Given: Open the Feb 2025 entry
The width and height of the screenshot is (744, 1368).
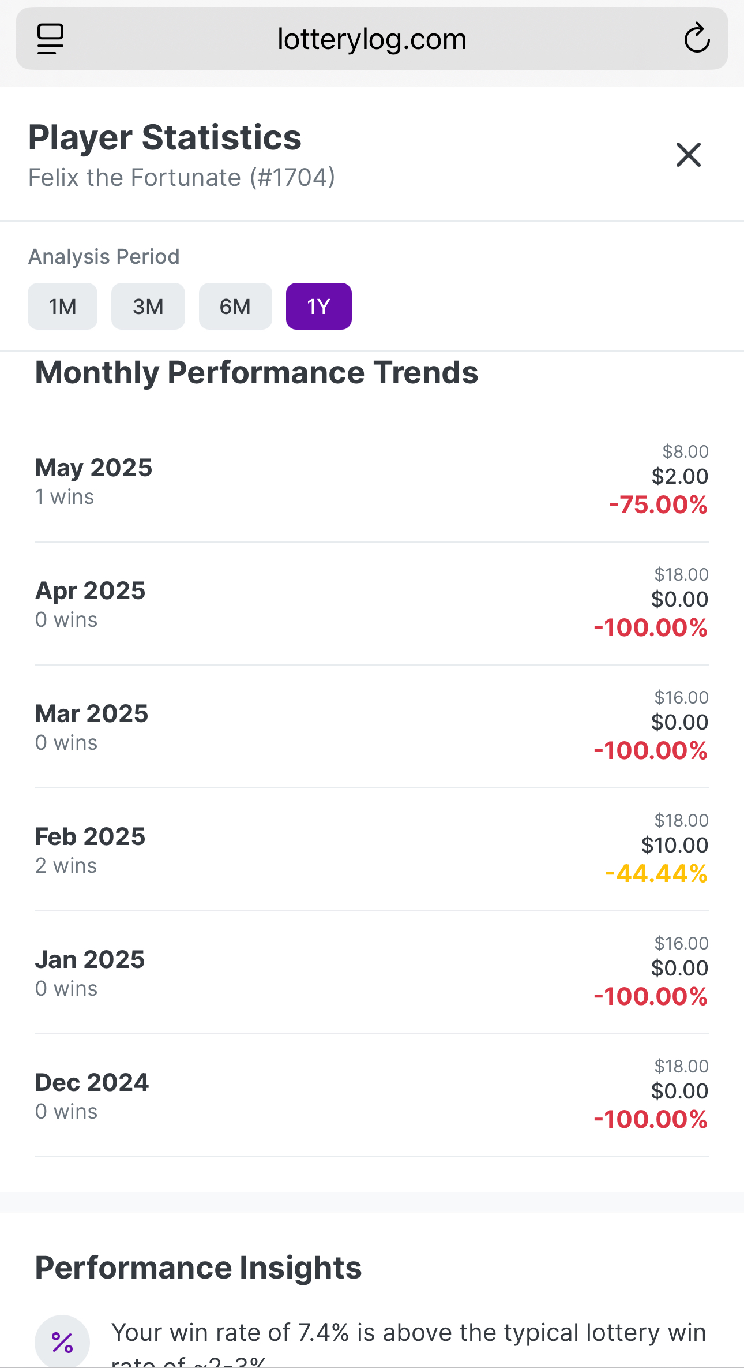Looking at the screenshot, I should pos(371,849).
